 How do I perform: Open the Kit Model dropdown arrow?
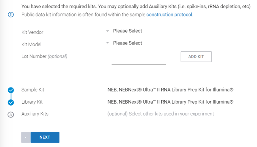tap(108, 43)
